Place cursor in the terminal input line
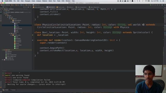The height and width of the screenshot is (93, 166). 5,87
